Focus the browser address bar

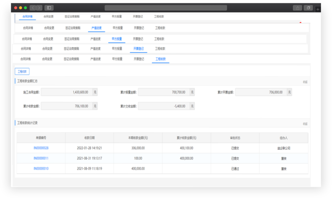[166, 8]
